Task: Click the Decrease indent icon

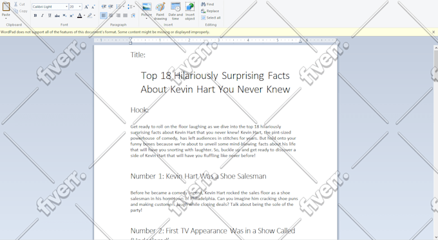Action: [104, 6]
